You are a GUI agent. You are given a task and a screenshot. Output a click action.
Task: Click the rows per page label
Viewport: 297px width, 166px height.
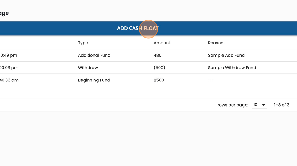[x=233, y=105]
